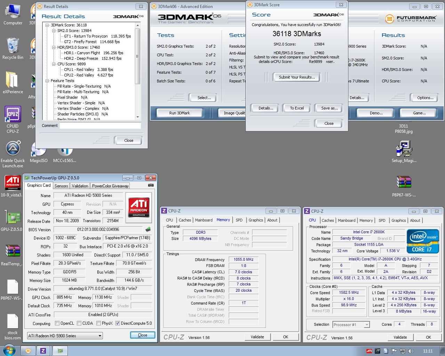Viewport: 445px width, 356px height.
Task: Click the Futuremark Corporation logo
Action: tap(410, 18)
